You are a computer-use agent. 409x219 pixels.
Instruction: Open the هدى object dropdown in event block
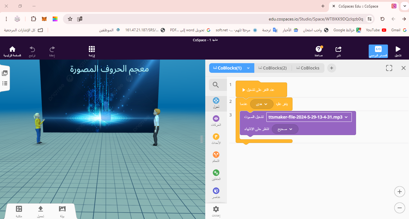(x=262, y=104)
